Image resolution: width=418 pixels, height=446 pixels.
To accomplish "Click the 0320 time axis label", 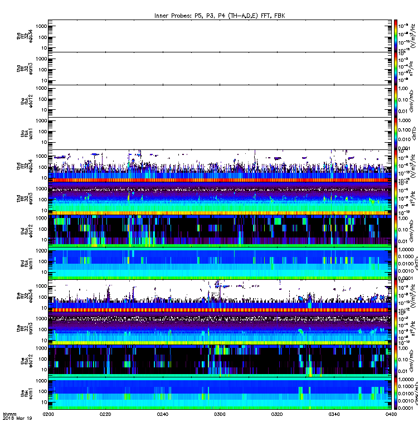I will coord(276,414).
